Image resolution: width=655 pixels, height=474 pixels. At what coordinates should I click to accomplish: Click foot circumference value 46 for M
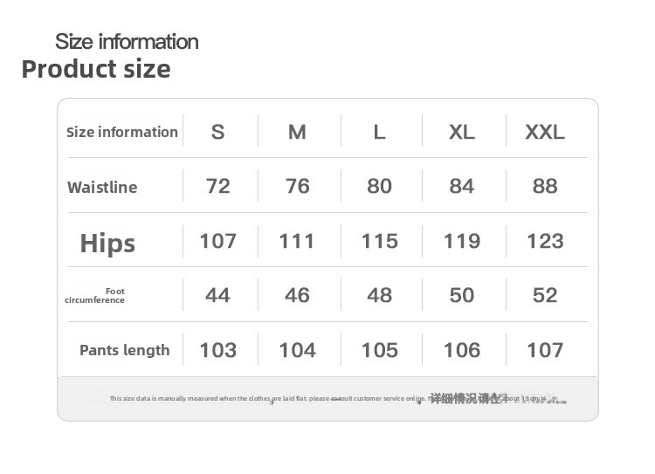click(x=297, y=295)
